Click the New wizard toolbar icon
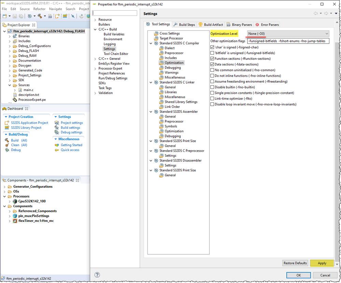This screenshot has width=341, height=283. 4,16
